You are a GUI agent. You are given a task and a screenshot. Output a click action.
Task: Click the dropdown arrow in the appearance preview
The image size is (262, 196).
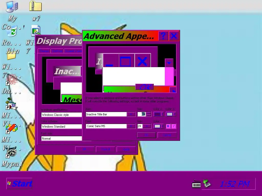pyautogui.click(x=169, y=63)
